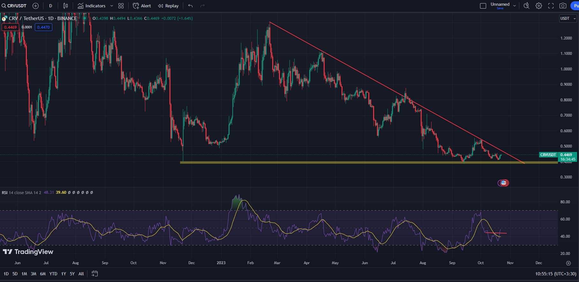Open timezone menu showing 10:55:15 (UTC+3:30)
Image resolution: width=579 pixels, height=282 pixels.
pyautogui.click(x=556, y=274)
